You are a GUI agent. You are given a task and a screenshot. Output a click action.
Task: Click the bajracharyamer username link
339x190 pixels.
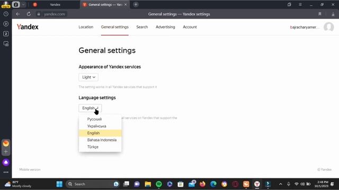click(304, 27)
